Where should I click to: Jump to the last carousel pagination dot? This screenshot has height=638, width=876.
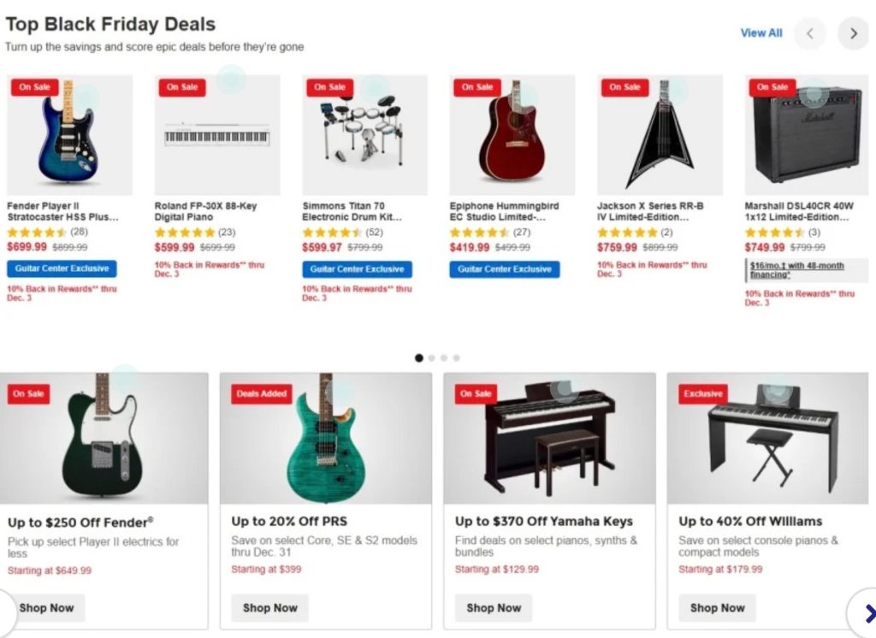coord(457,357)
